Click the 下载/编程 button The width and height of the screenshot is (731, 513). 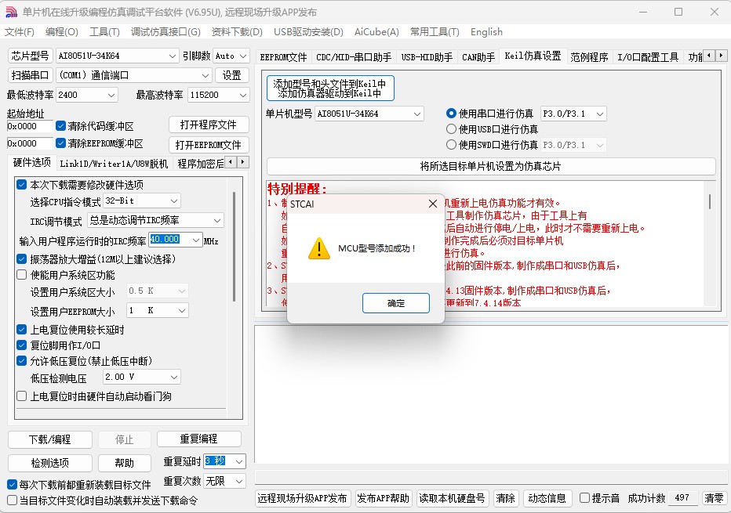(x=50, y=439)
